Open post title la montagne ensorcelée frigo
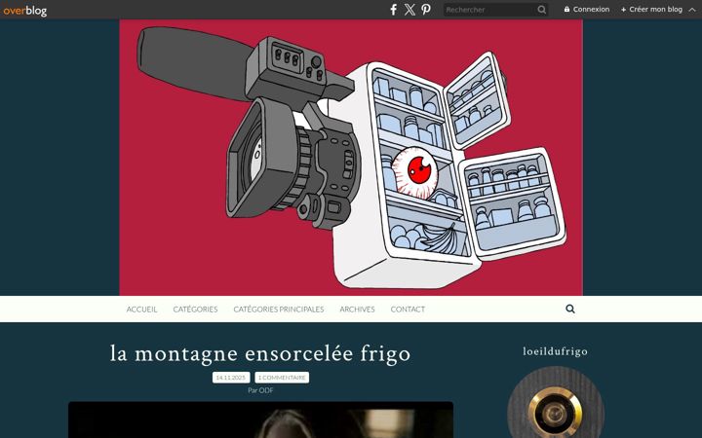The width and height of the screenshot is (702, 438). pos(260,353)
